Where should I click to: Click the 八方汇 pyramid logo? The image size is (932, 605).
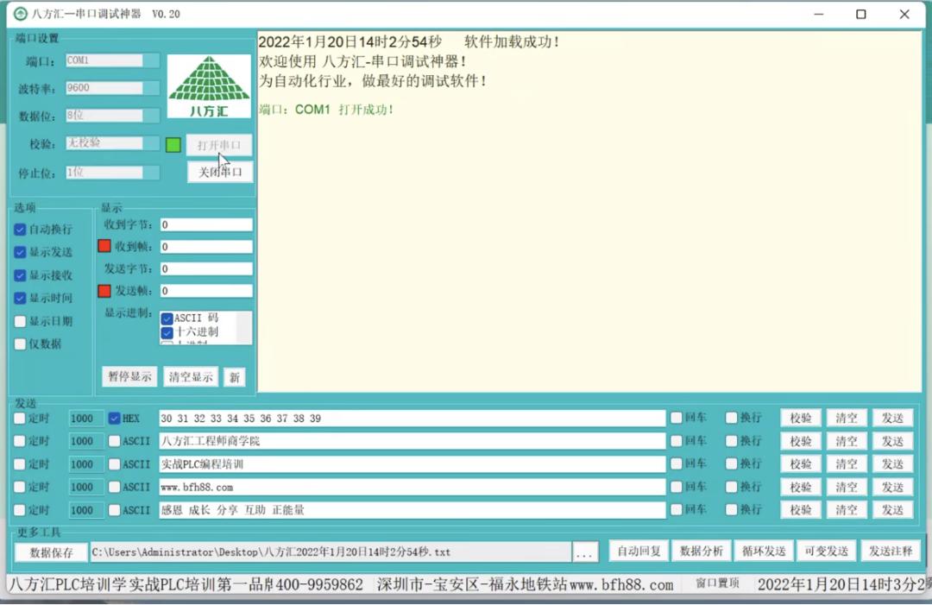(x=208, y=84)
